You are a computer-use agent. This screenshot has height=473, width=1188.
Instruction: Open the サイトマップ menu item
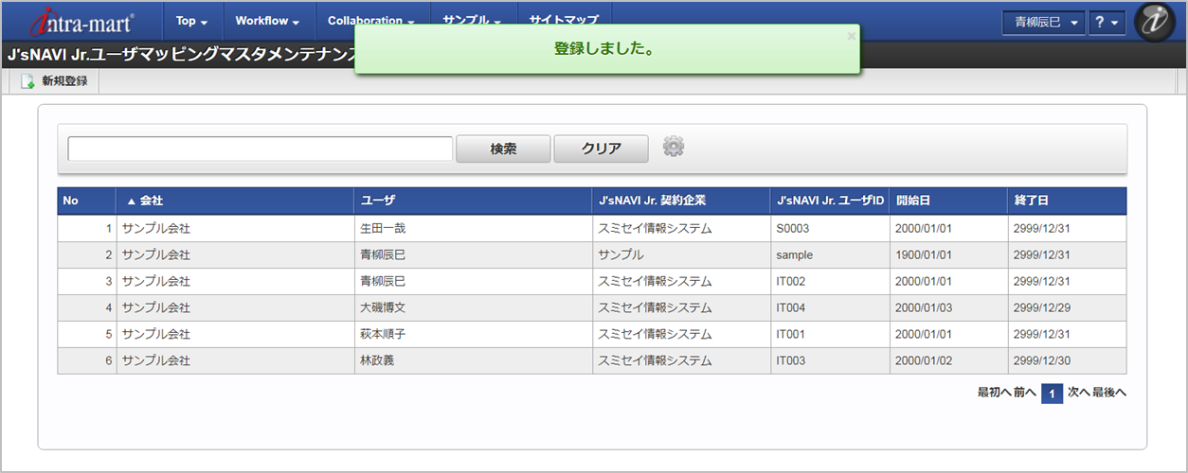564,21
